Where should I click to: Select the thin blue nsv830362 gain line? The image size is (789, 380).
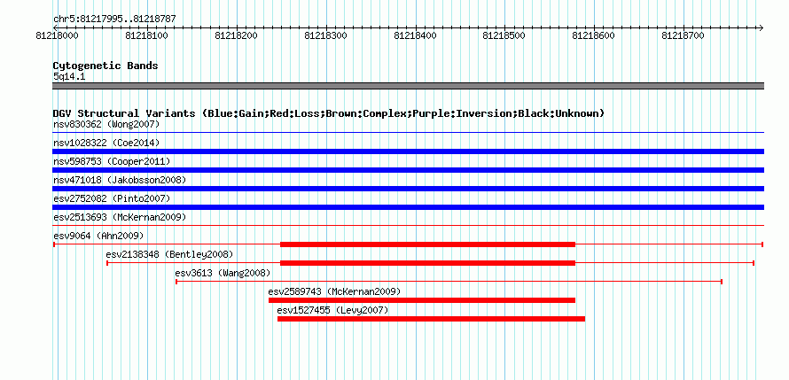click(x=408, y=133)
